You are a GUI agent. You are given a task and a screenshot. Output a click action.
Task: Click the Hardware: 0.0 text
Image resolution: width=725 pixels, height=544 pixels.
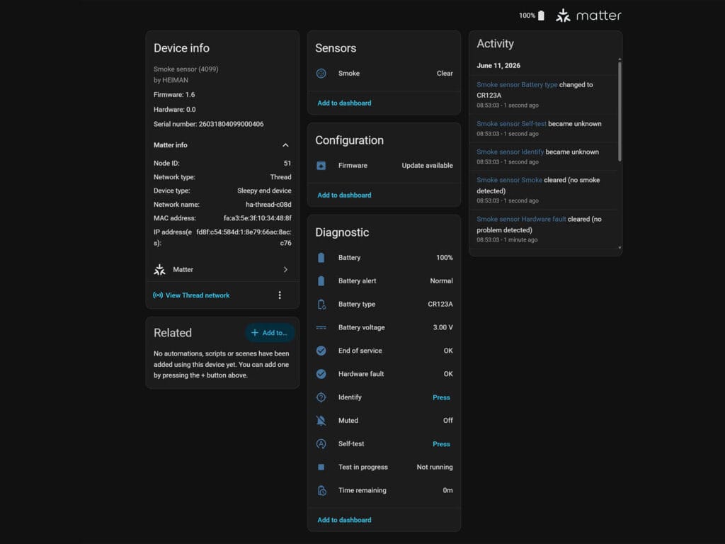pyautogui.click(x=175, y=110)
